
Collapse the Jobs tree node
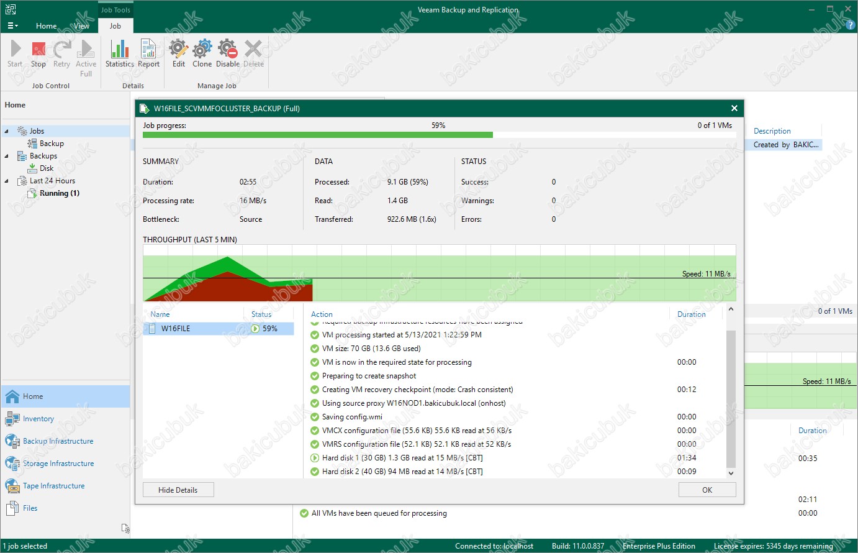pos(7,131)
